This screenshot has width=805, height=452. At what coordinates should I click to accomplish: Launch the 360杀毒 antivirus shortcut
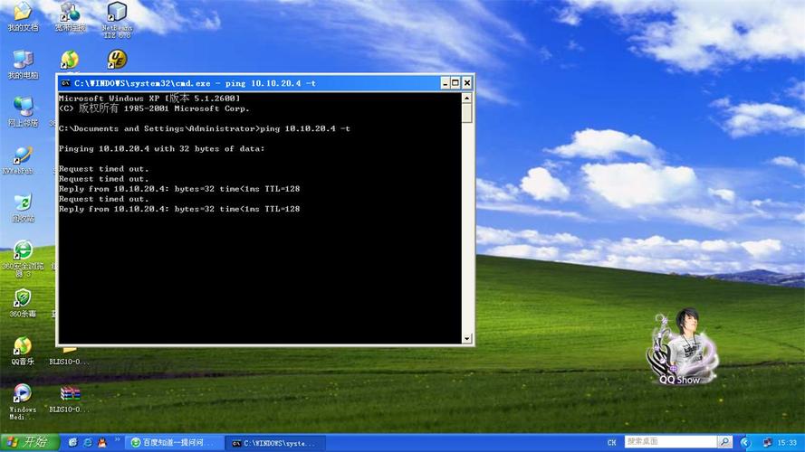[23, 303]
